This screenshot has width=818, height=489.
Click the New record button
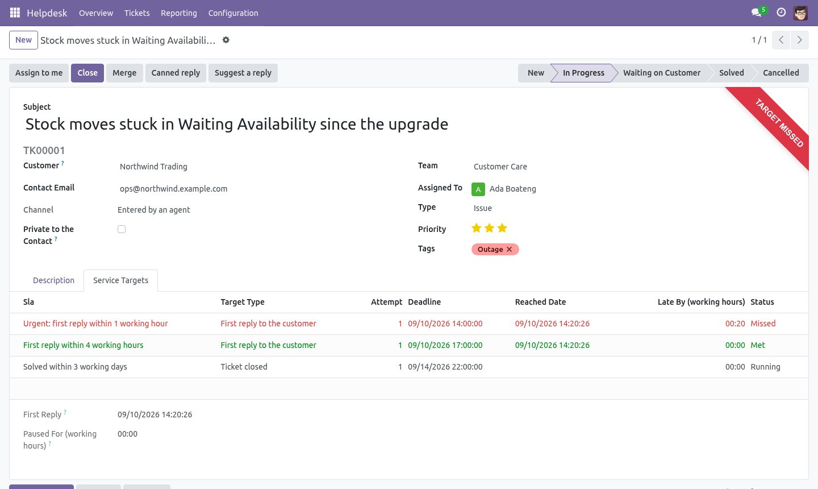[23, 40]
